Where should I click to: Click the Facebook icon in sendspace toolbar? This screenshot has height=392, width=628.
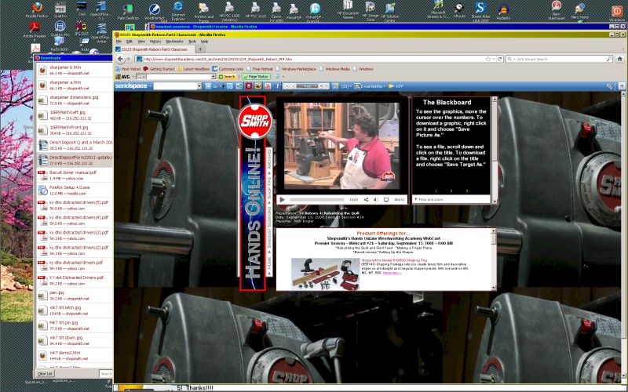click(x=277, y=86)
